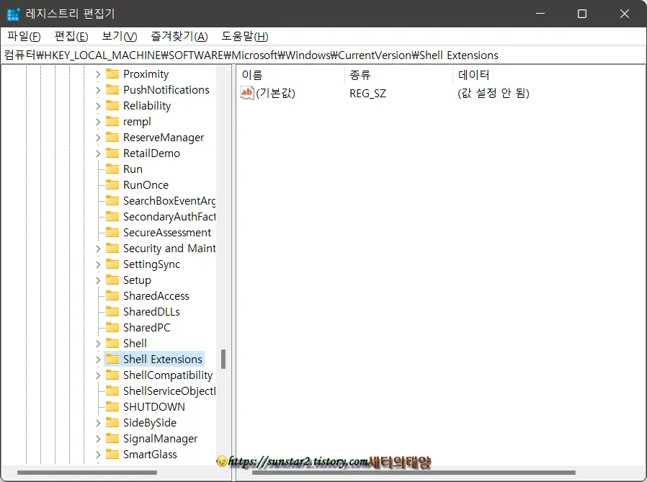Click the SHUTDOWN folder icon

[x=114, y=406]
